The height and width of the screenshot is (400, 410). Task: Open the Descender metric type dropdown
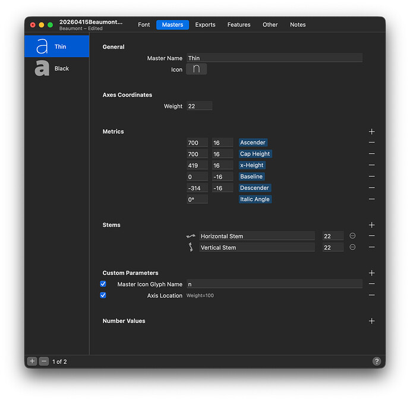tap(254, 188)
